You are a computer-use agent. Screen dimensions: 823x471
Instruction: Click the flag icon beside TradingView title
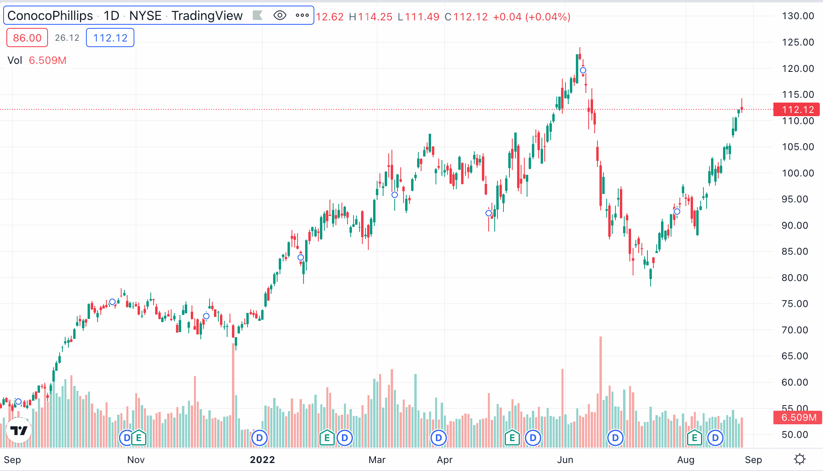[x=258, y=16]
